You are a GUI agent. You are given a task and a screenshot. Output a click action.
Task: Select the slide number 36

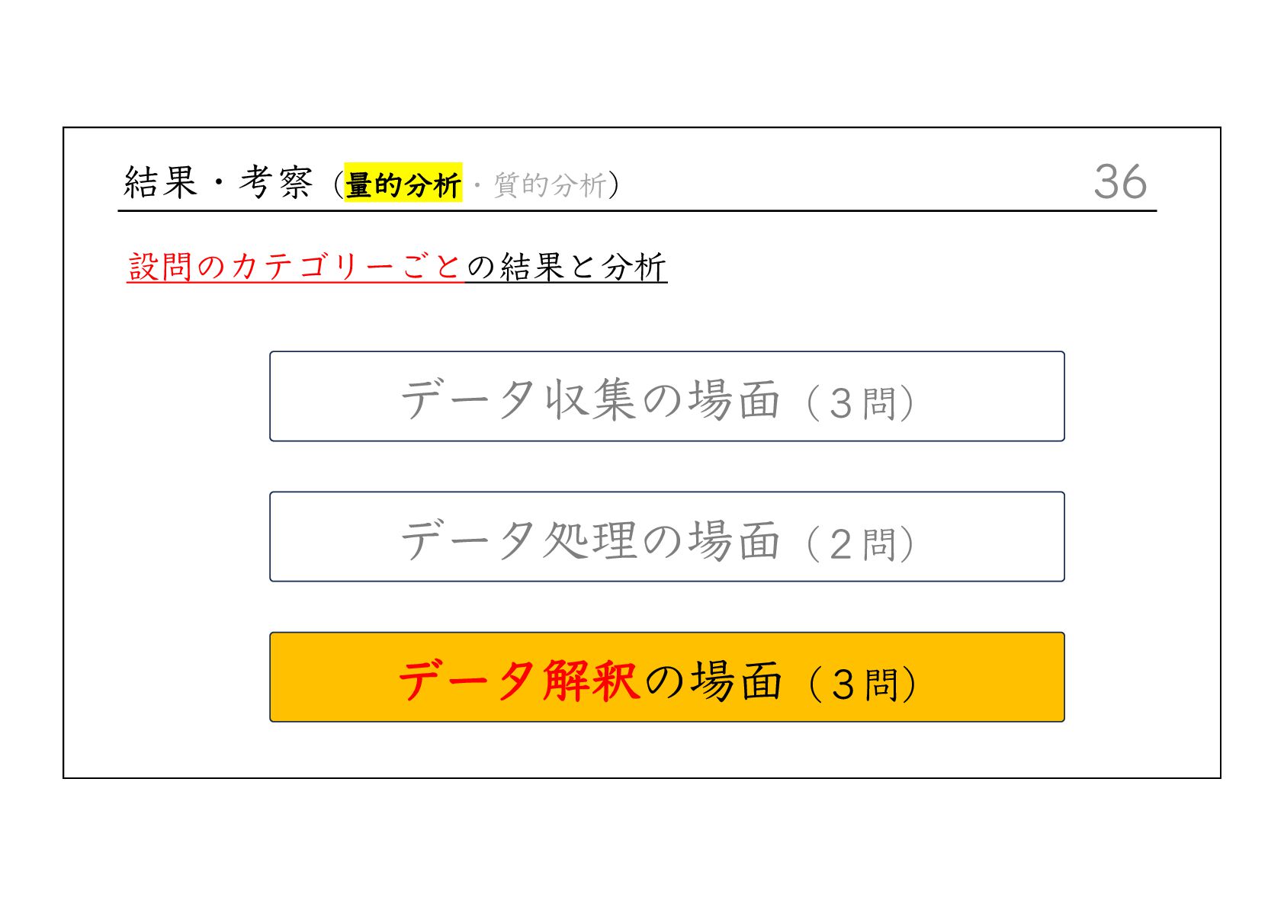(1120, 181)
